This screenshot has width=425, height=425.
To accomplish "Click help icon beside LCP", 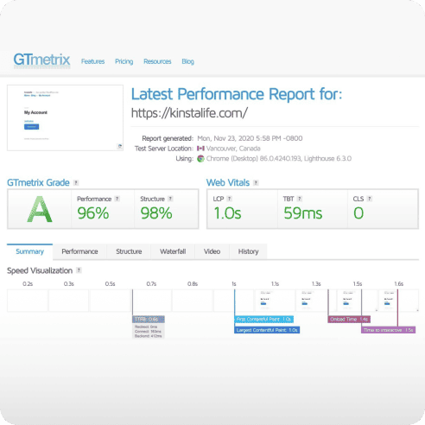I will click(x=229, y=199).
